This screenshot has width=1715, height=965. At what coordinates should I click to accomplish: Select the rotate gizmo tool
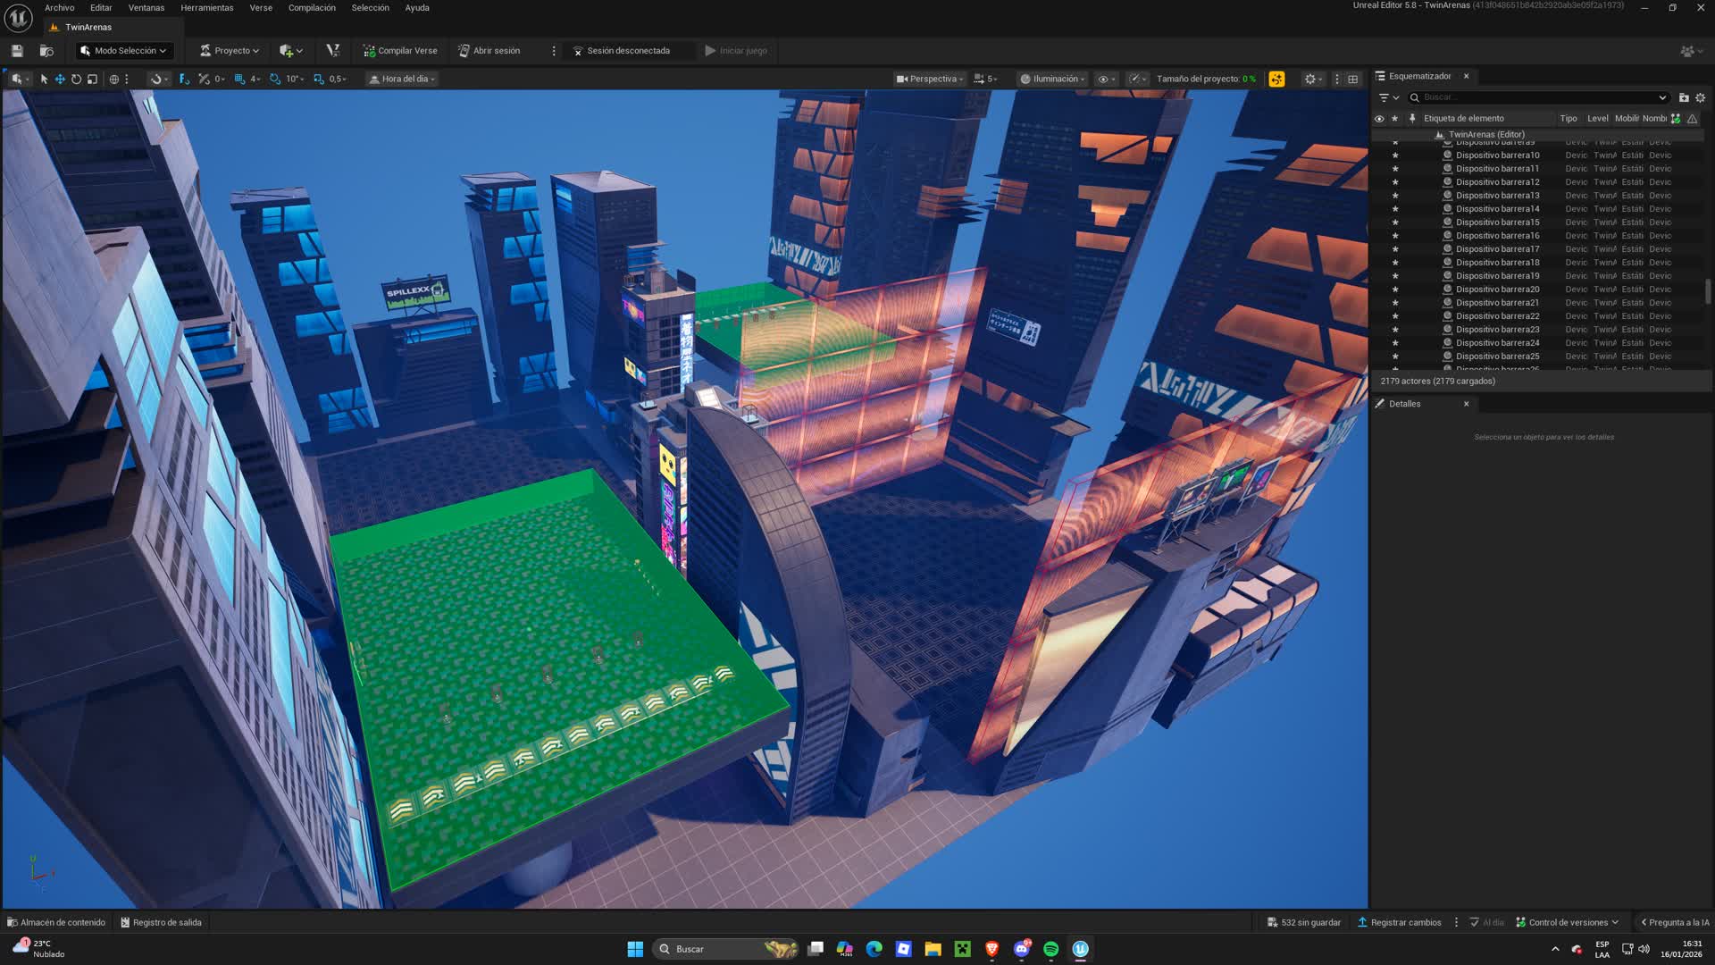pyautogui.click(x=76, y=80)
